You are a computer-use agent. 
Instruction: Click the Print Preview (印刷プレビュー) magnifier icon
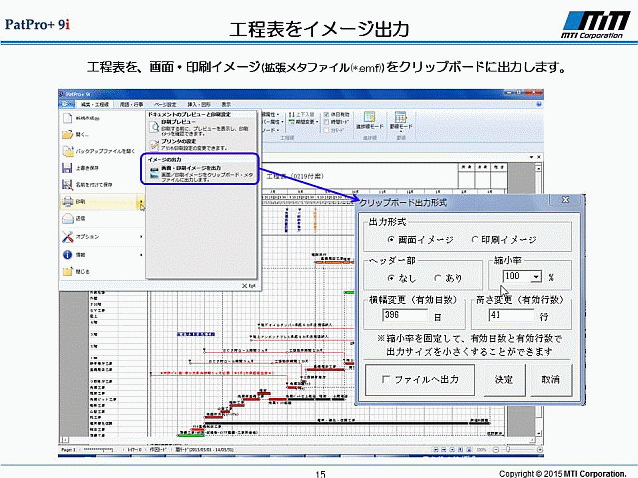[155, 128]
